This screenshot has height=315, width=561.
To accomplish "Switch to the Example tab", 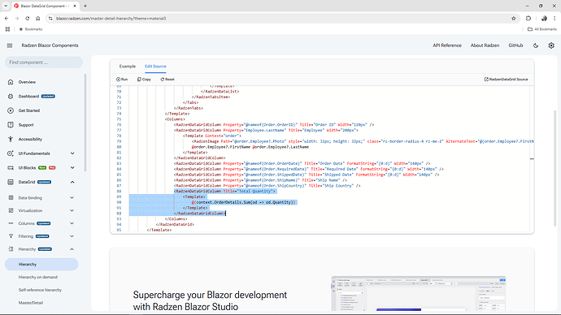I will click(128, 66).
